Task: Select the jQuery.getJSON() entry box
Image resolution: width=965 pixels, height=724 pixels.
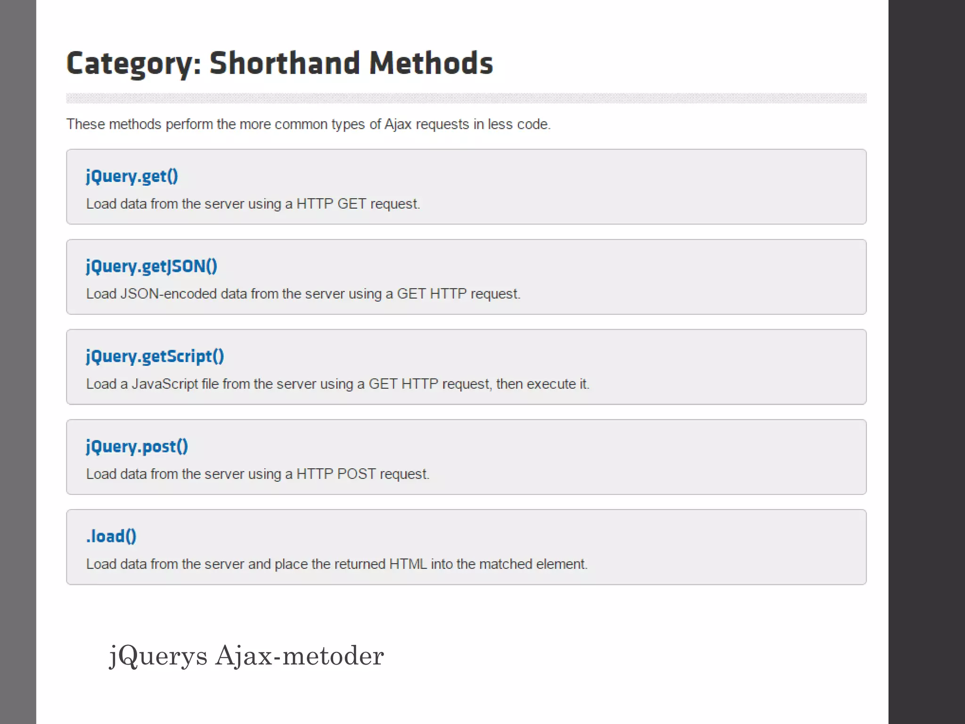Action: tap(466, 277)
